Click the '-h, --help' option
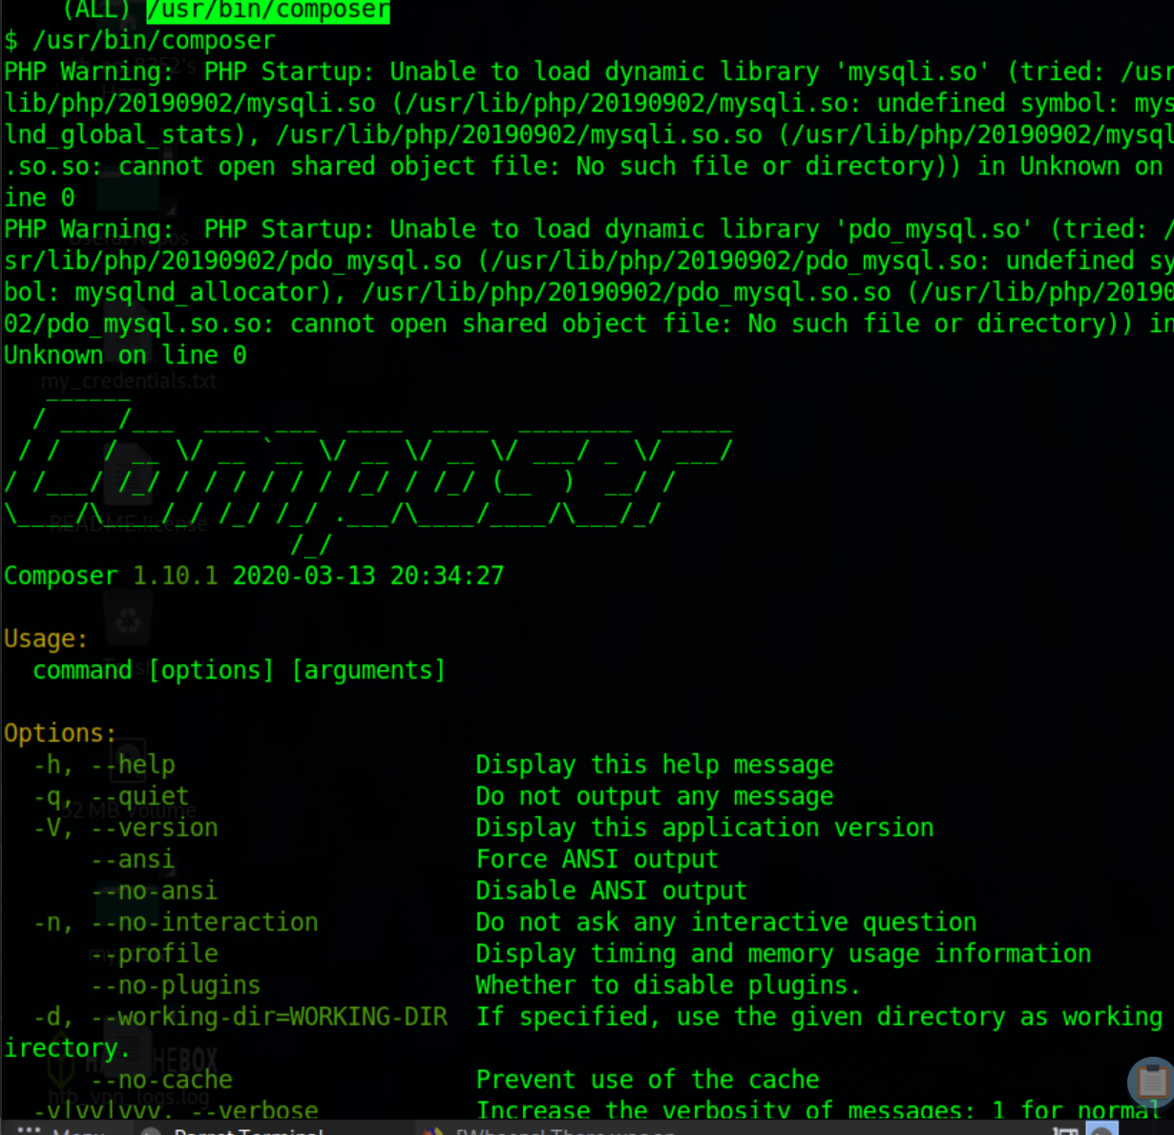The image size is (1174, 1135). tap(104, 765)
